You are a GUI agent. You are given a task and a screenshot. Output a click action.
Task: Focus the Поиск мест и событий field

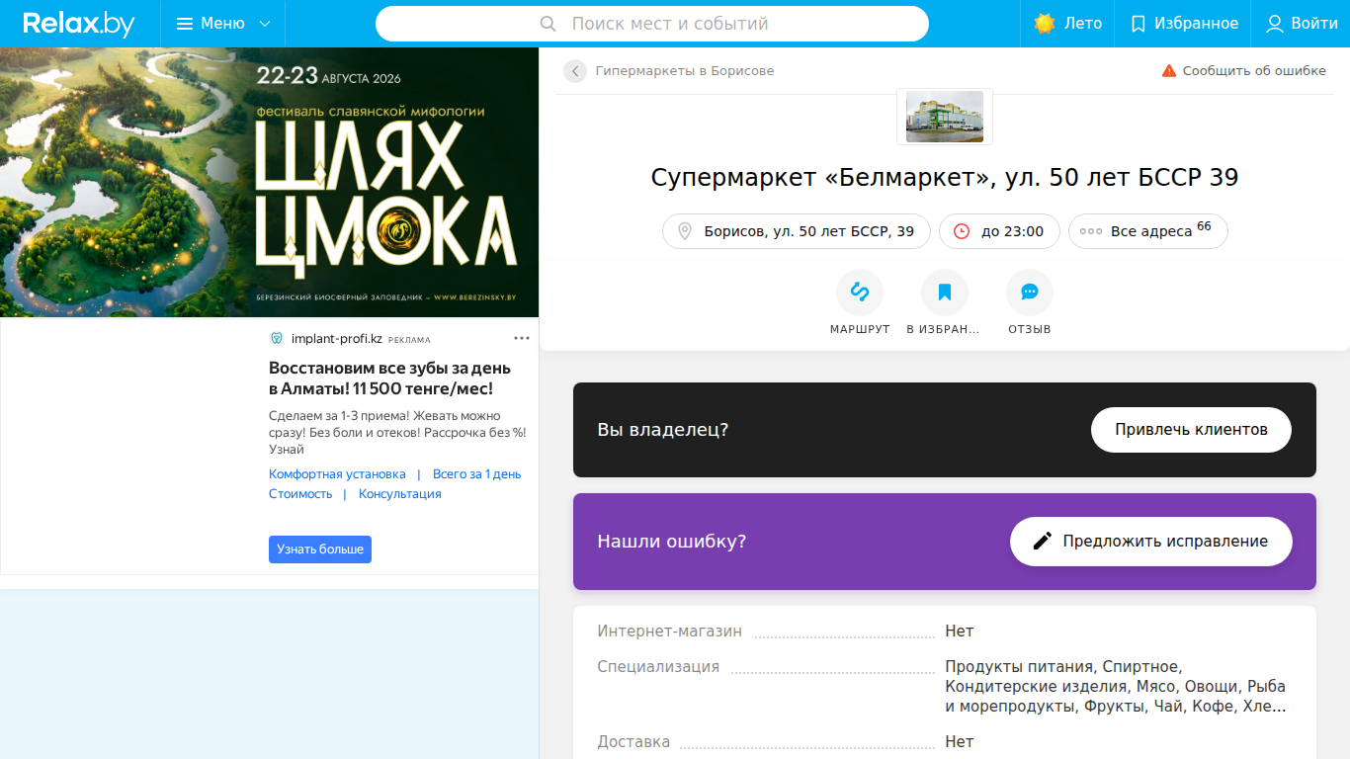tap(652, 24)
